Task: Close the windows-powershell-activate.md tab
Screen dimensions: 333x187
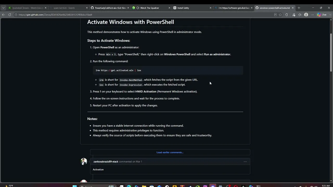Action: click(293, 8)
